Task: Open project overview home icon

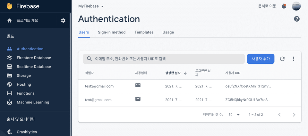Action: click(x=9, y=20)
